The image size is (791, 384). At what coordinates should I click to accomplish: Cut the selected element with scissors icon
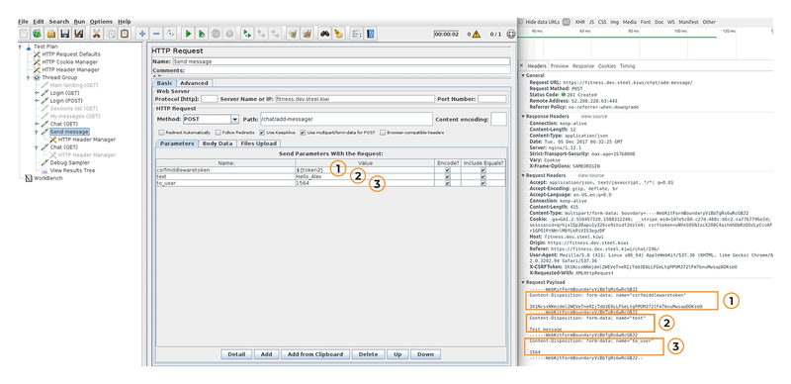click(96, 34)
